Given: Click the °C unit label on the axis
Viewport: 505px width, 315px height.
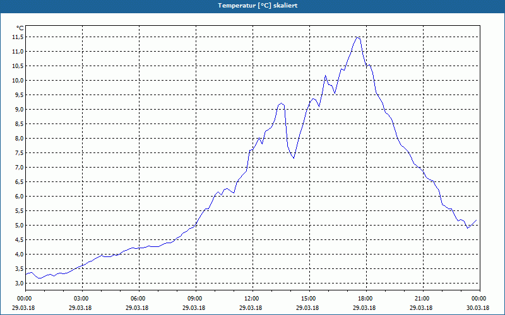Looking at the screenshot, I should [x=20, y=28].
